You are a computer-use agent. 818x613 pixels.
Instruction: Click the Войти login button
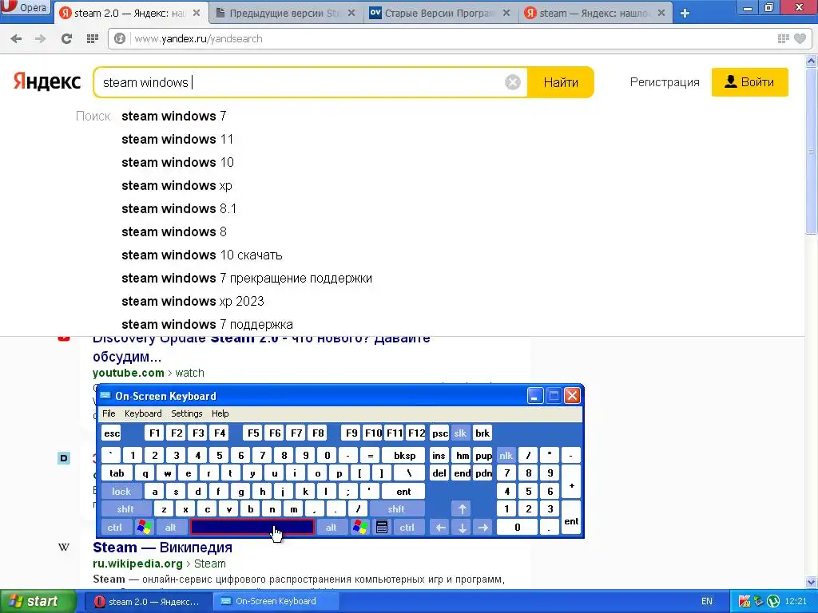pyautogui.click(x=749, y=82)
